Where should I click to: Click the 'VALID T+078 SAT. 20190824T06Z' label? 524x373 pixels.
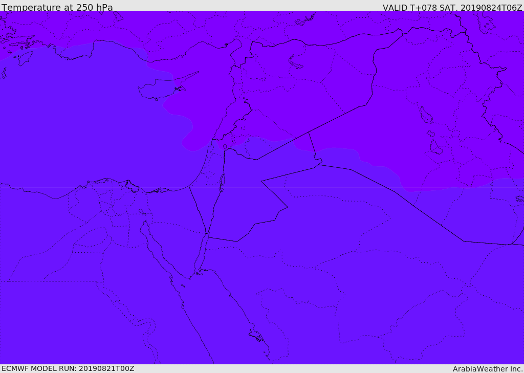click(x=452, y=7)
